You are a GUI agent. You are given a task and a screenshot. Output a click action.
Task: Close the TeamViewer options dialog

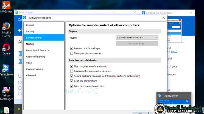point(164,18)
